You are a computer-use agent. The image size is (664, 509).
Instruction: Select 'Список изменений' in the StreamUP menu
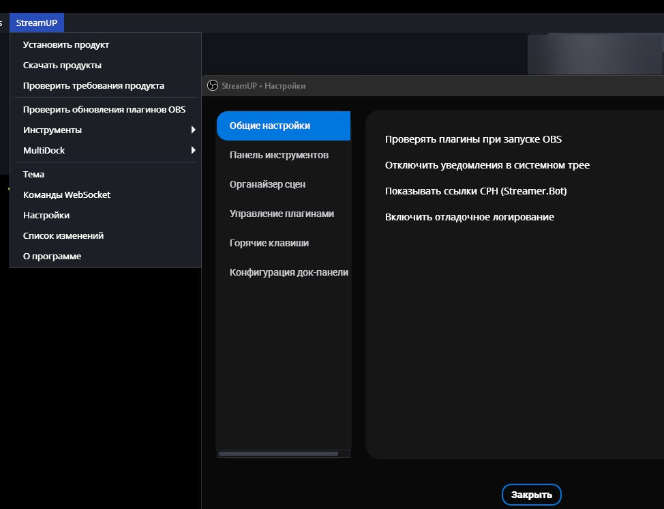[x=63, y=235]
